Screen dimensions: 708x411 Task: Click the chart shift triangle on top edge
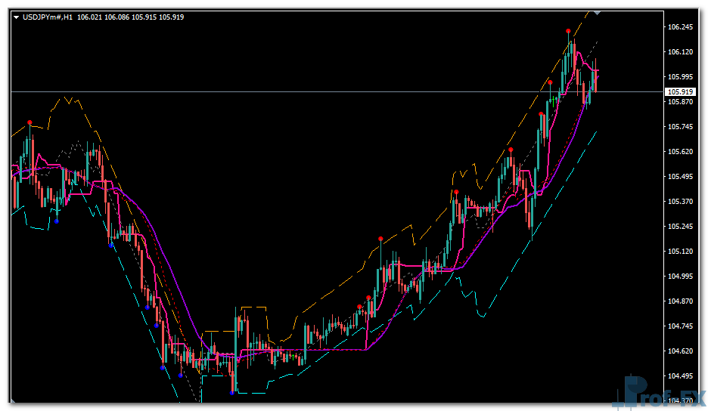[598, 13]
